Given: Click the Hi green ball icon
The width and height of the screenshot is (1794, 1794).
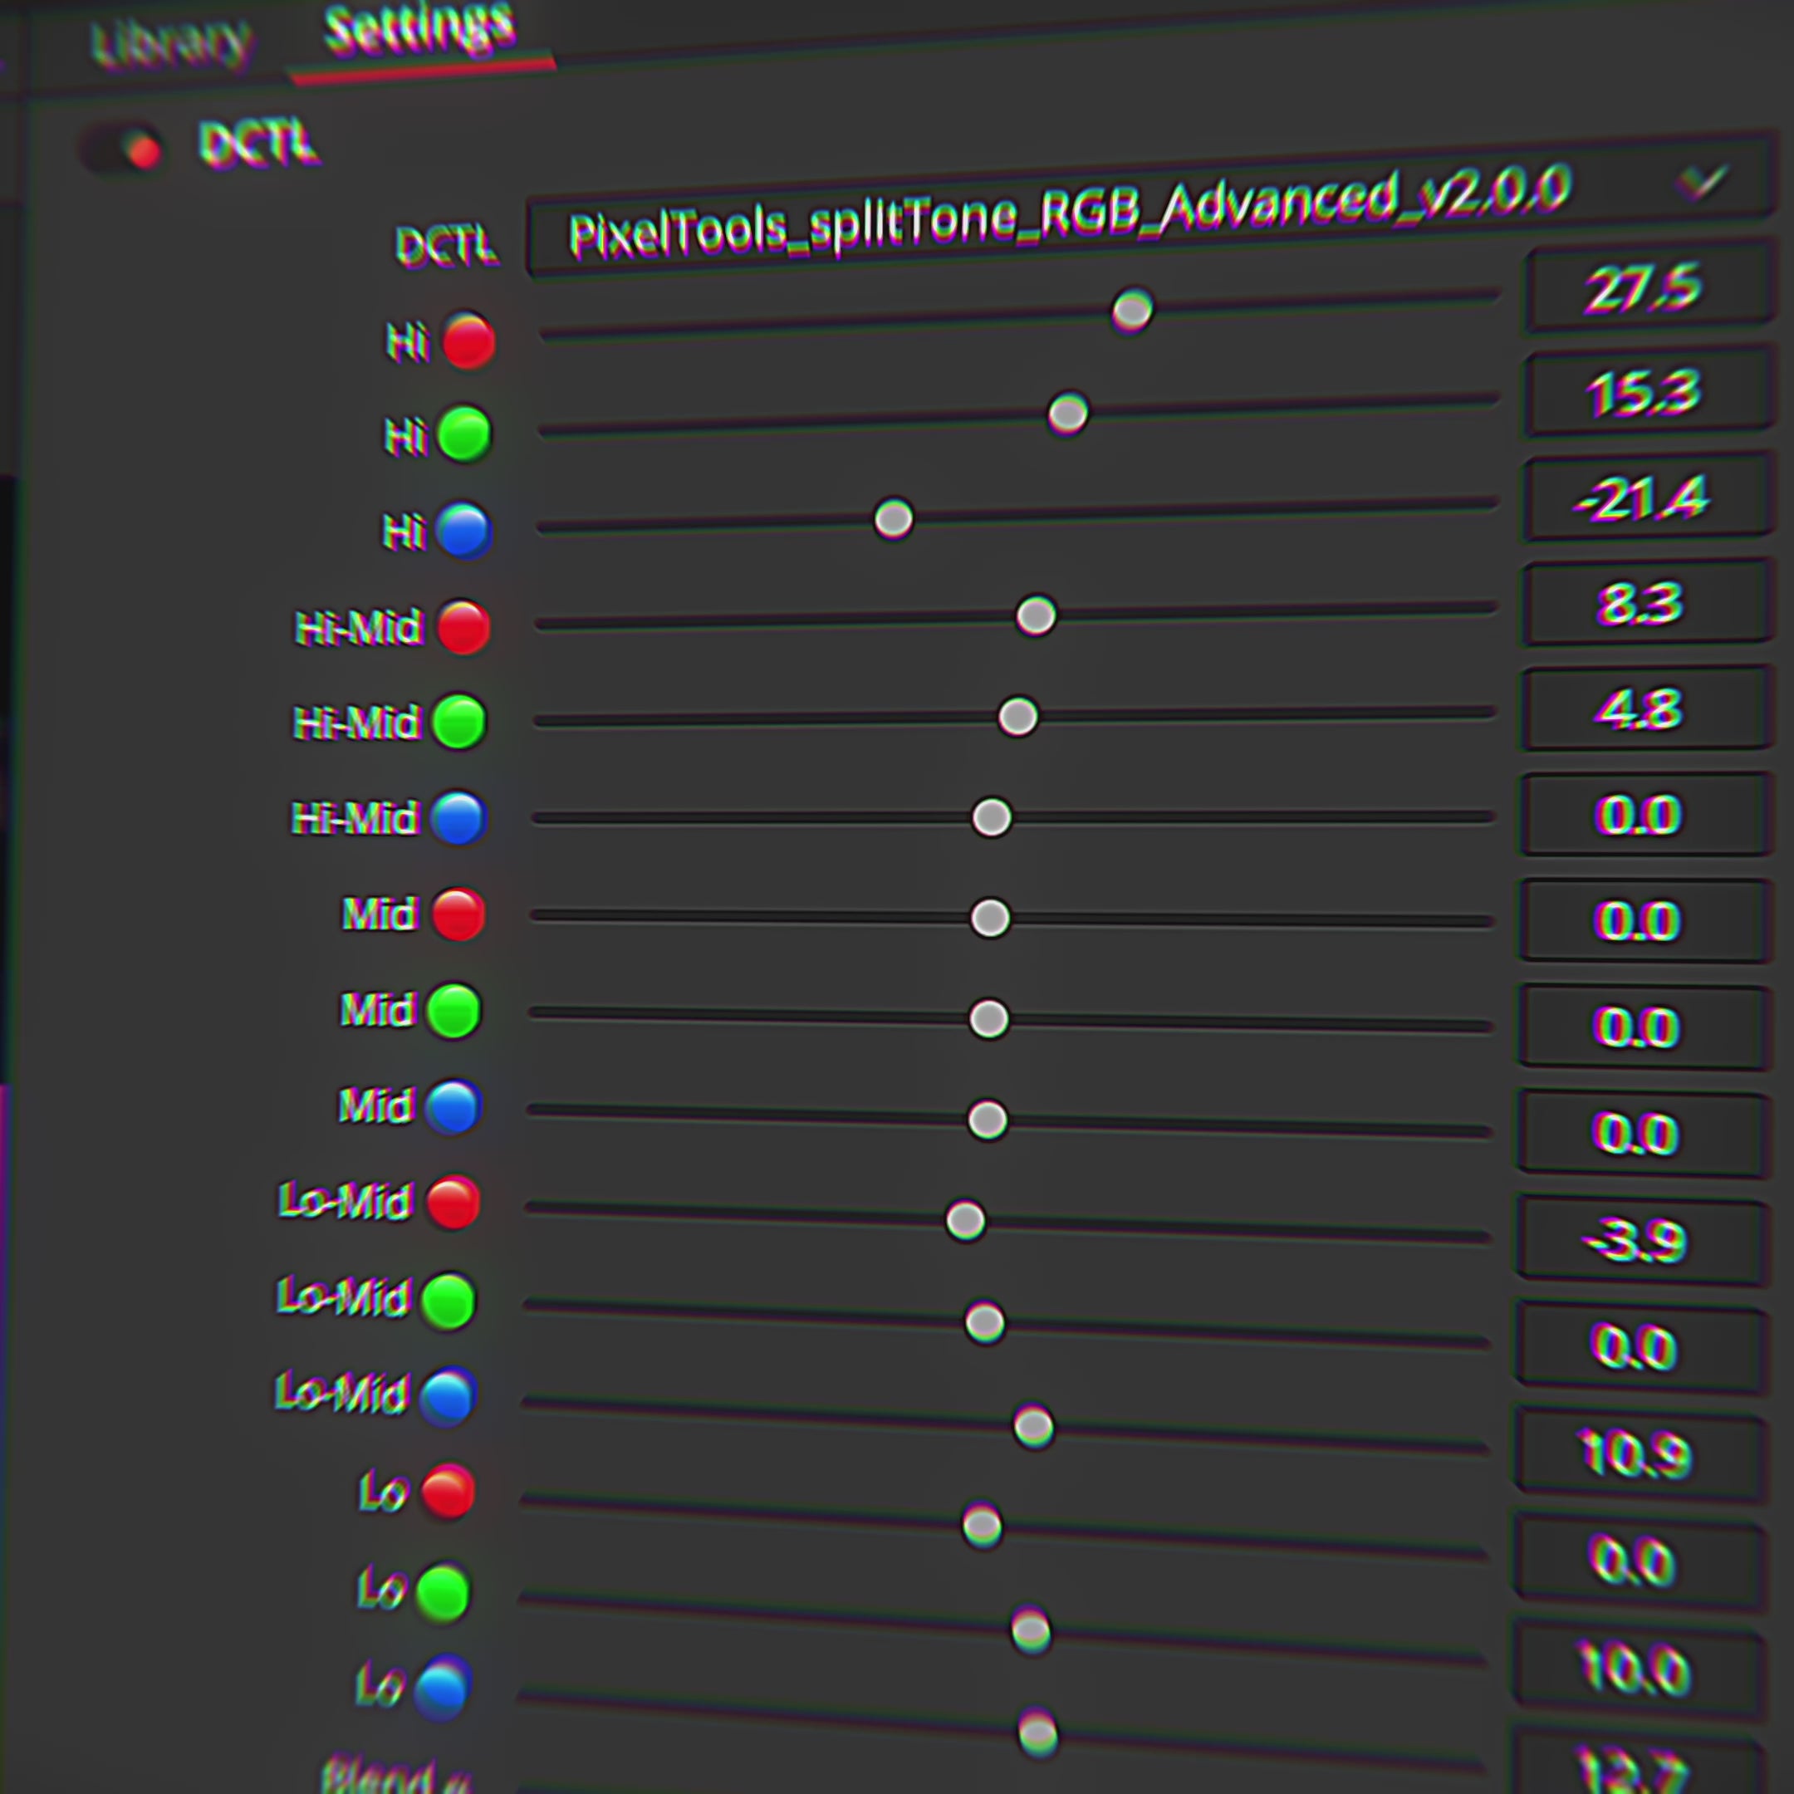Looking at the screenshot, I should (464, 434).
